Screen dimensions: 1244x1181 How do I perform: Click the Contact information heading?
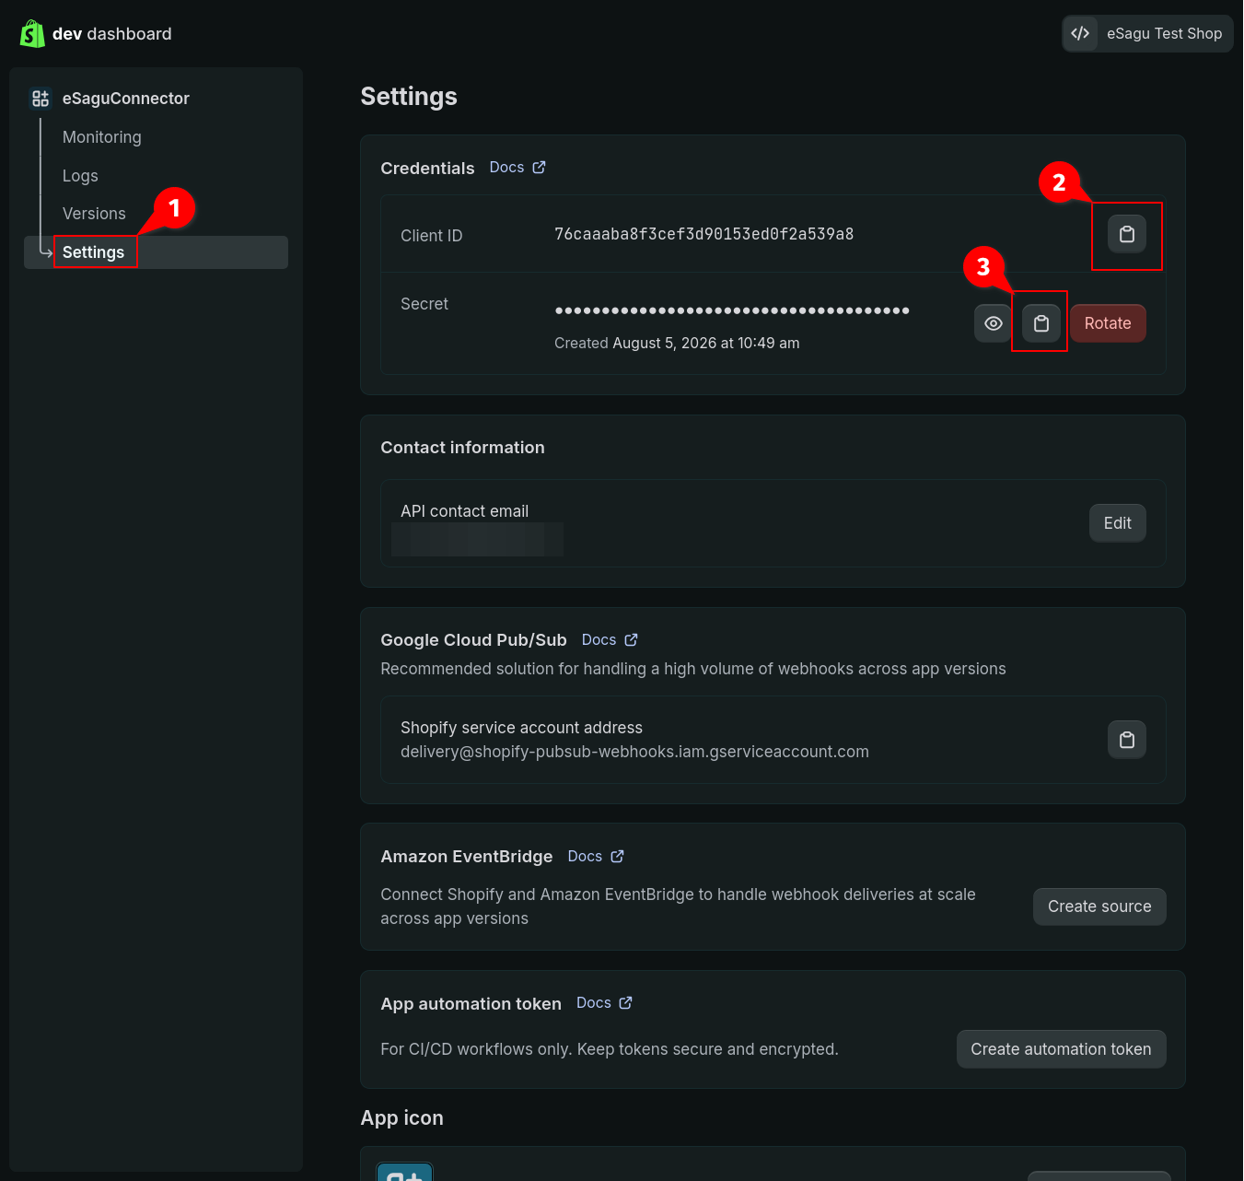point(462,448)
